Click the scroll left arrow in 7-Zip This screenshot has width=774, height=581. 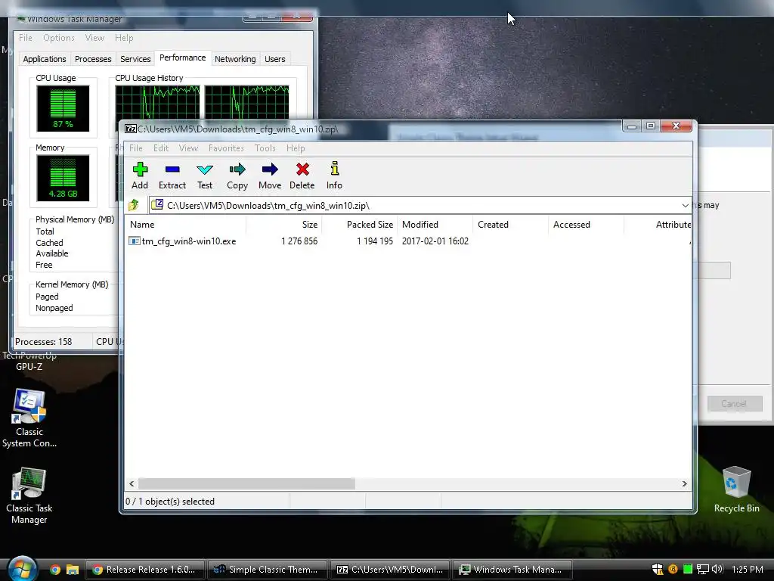point(132,483)
